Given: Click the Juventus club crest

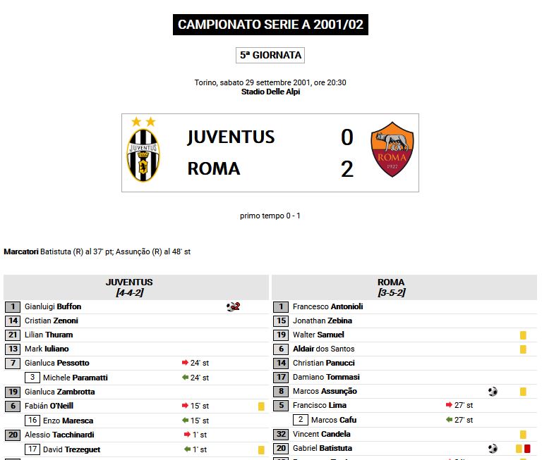Looking at the screenshot, I should click(x=143, y=151).
